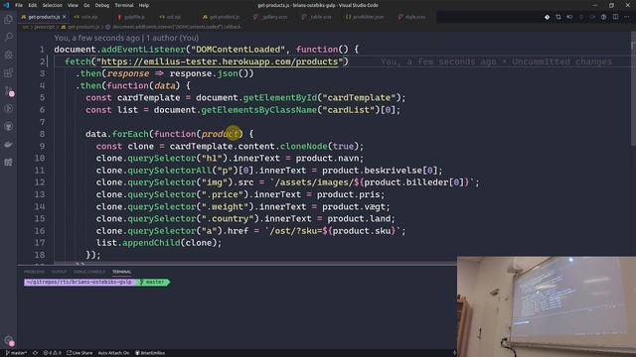Click the master branch indicator in status bar
Viewport: 636px width, 357px height.
16,353
